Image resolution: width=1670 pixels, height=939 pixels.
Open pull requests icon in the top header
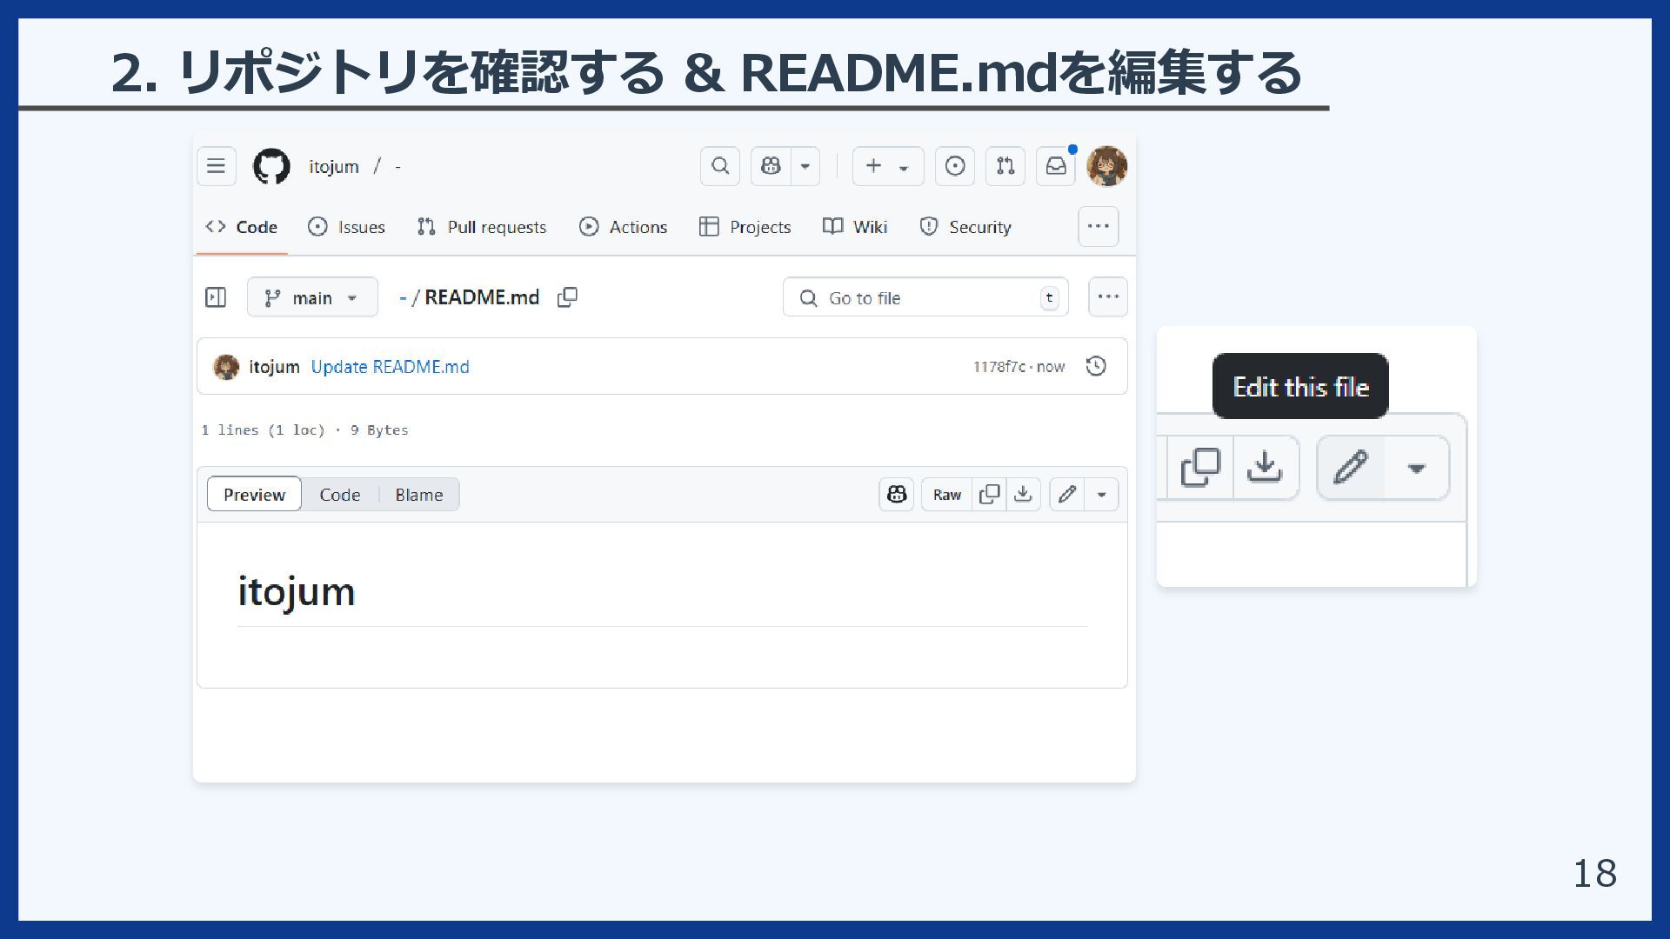[1005, 166]
